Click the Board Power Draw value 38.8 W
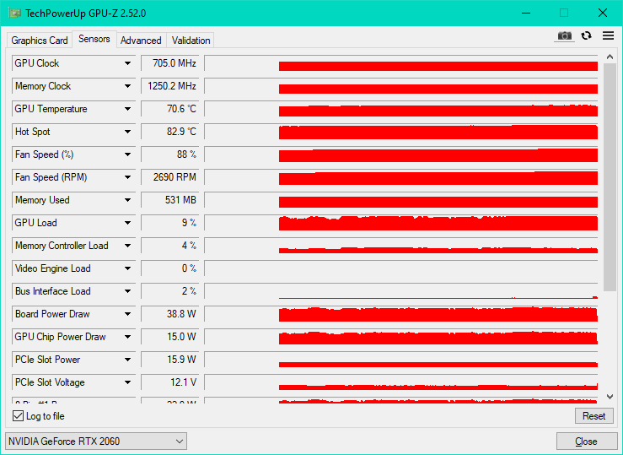Screen dimensions: 623x455 click(x=169, y=314)
